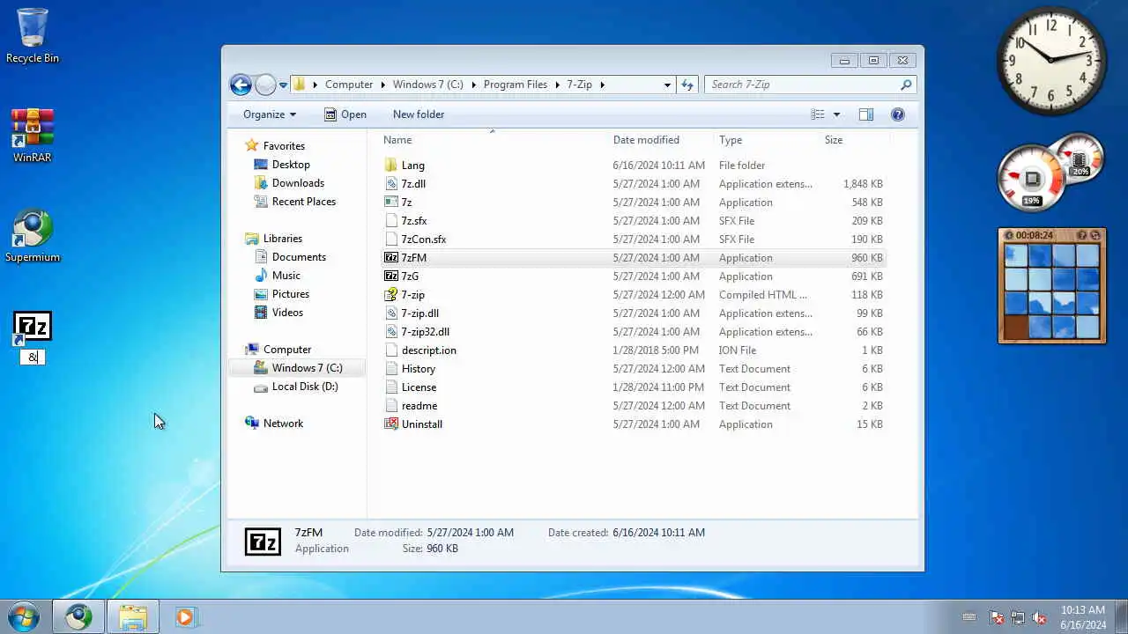Image resolution: width=1128 pixels, height=634 pixels.
Task: Select the 7zCon.sfx file
Action: pos(424,240)
